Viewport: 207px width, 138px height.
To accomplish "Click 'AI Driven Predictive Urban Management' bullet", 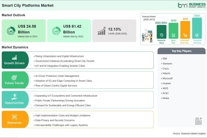I will point(57,76).
